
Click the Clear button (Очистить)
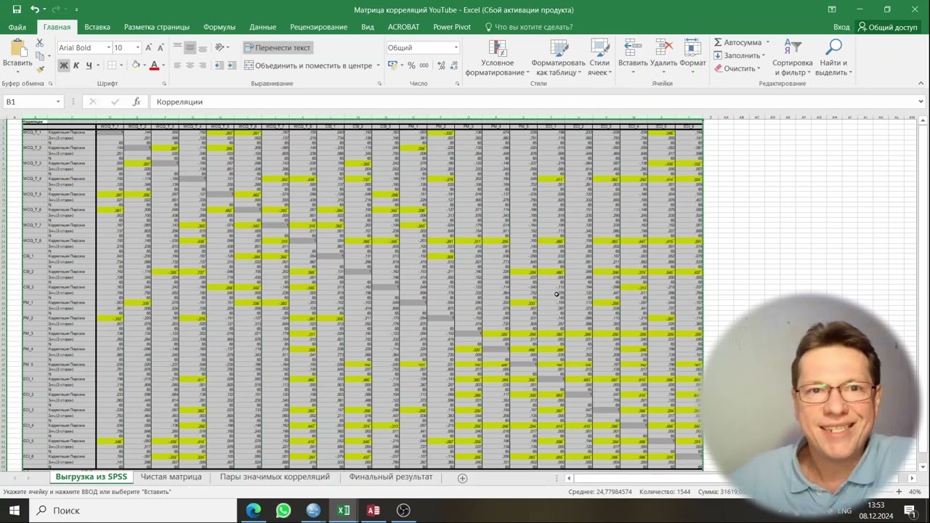(736, 68)
